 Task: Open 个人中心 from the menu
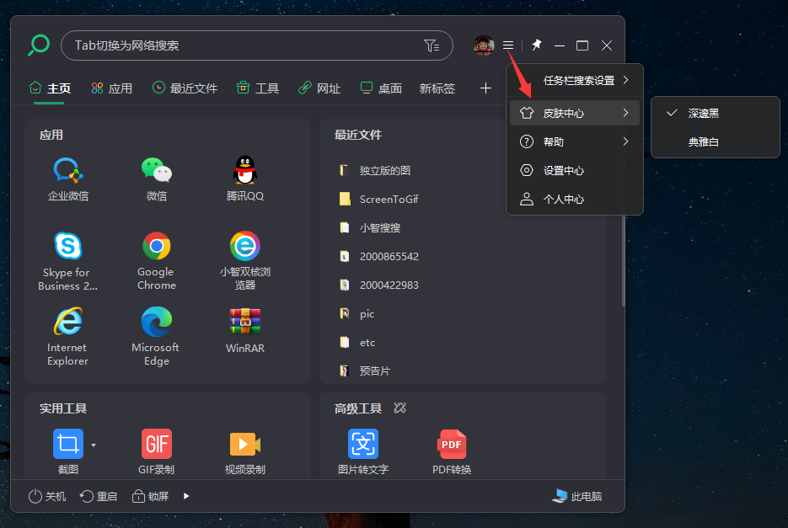click(x=575, y=199)
